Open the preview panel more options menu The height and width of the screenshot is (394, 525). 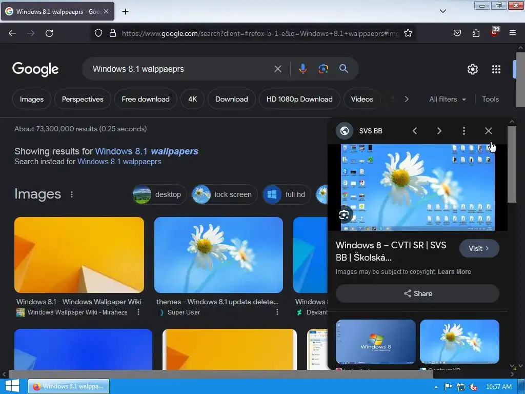click(x=463, y=131)
